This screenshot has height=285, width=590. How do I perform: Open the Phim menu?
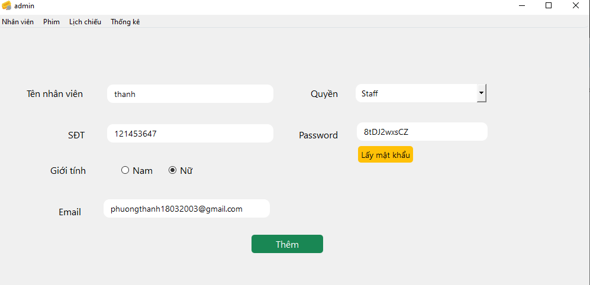51,22
